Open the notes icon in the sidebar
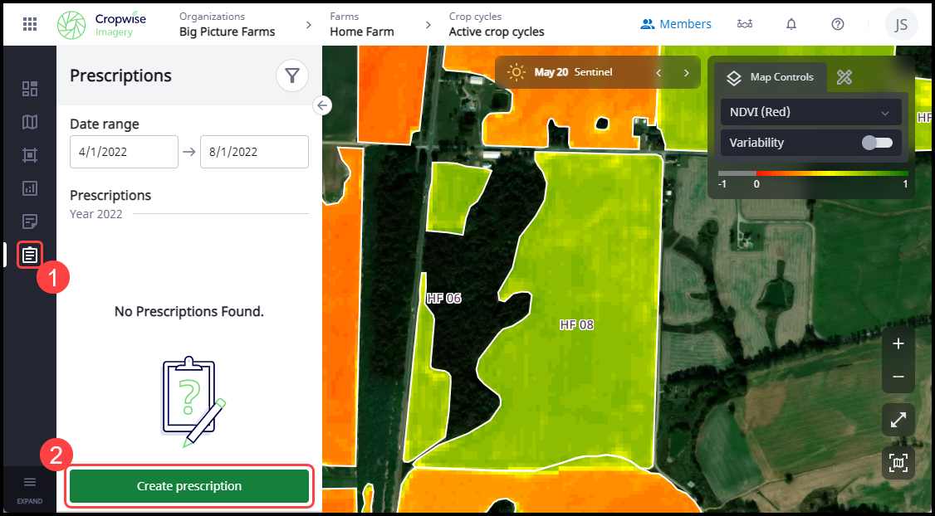The image size is (935, 516). pos(30,221)
